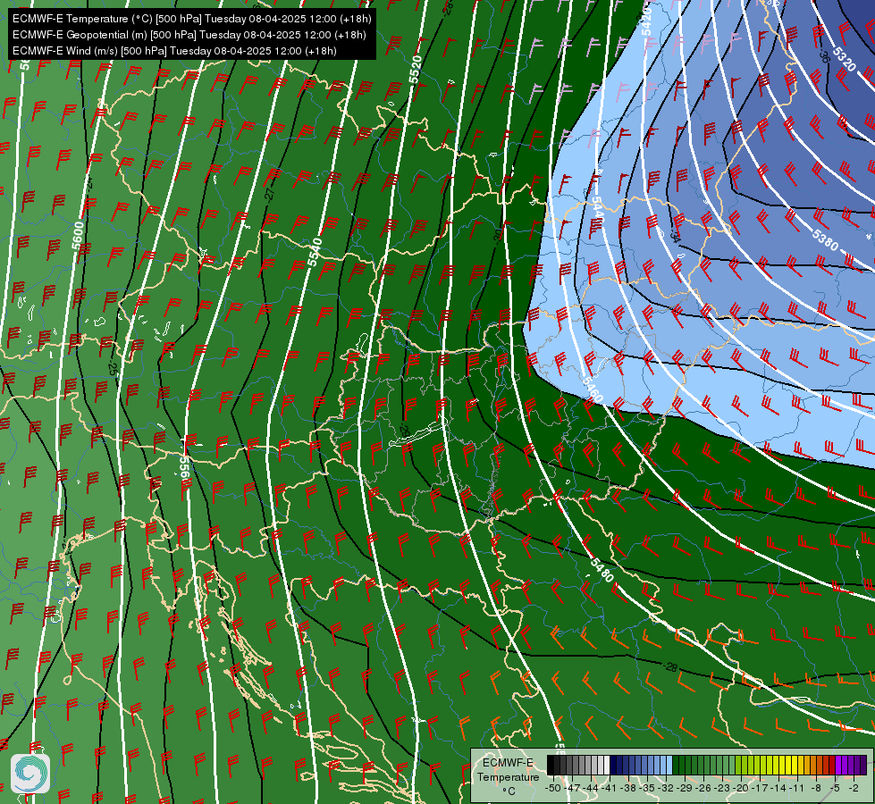Click the -36 isotherm label on the map
The height and width of the screenshot is (804, 875).
824,56
